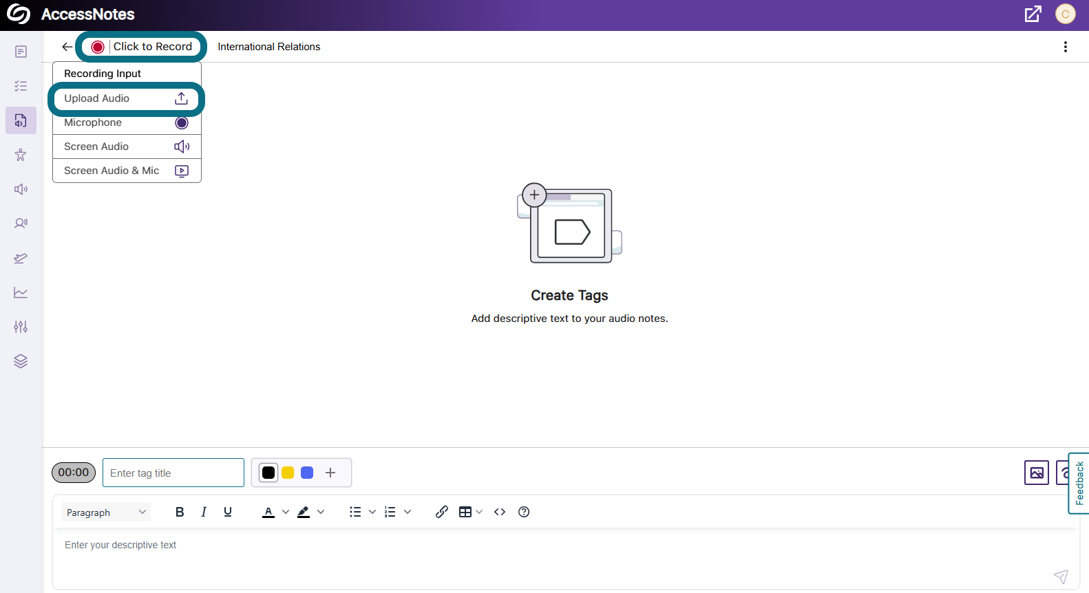Open the line chart sidebar icon
The height and width of the screenshot is (593, 1089).
click(x=21, y=292)
